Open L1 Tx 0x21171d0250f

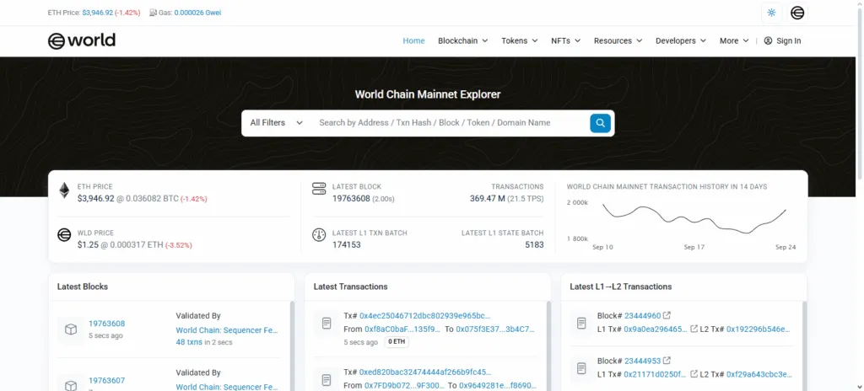point(656,374)
